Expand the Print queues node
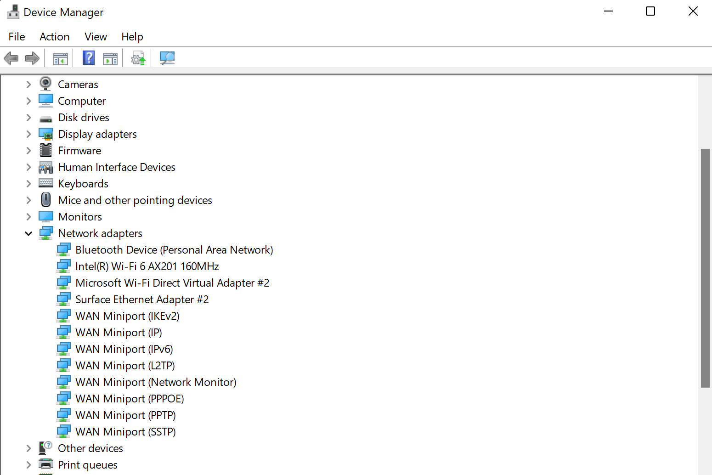The image size is (712, 475). pyautogui.click(x=28, y=464)
